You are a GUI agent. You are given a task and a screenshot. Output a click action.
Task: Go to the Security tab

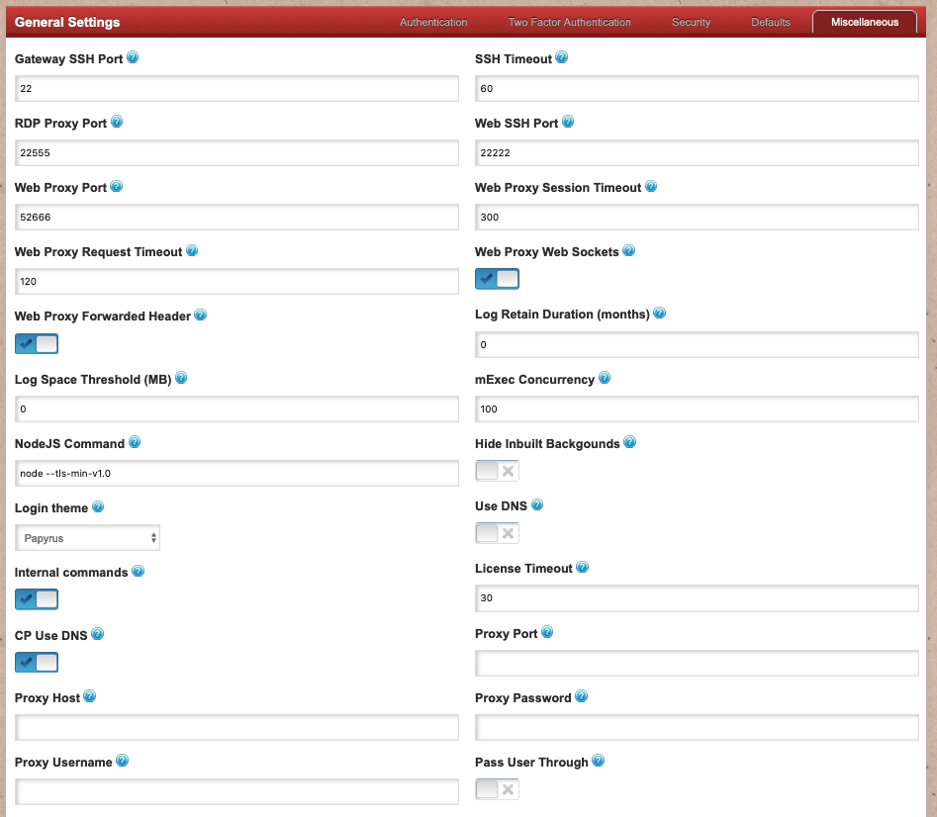pyautogui.click(x=691, y=22)
